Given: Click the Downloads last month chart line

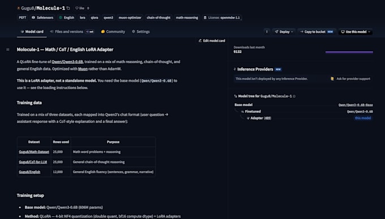Looking at the screenshot, I should coord(349,52).
